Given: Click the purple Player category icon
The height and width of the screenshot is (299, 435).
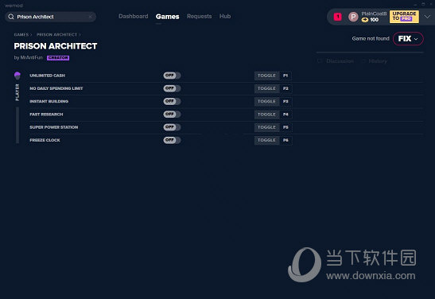Looking at the screenshot, I should click(17, 76).
